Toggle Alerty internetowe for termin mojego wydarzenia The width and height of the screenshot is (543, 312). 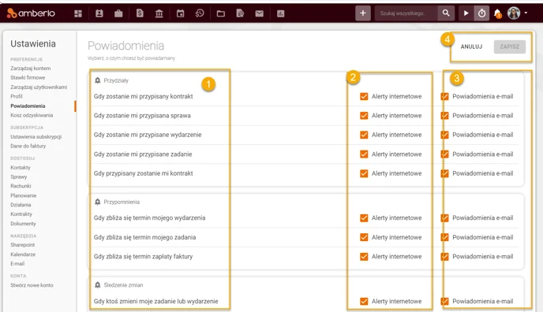364,218
